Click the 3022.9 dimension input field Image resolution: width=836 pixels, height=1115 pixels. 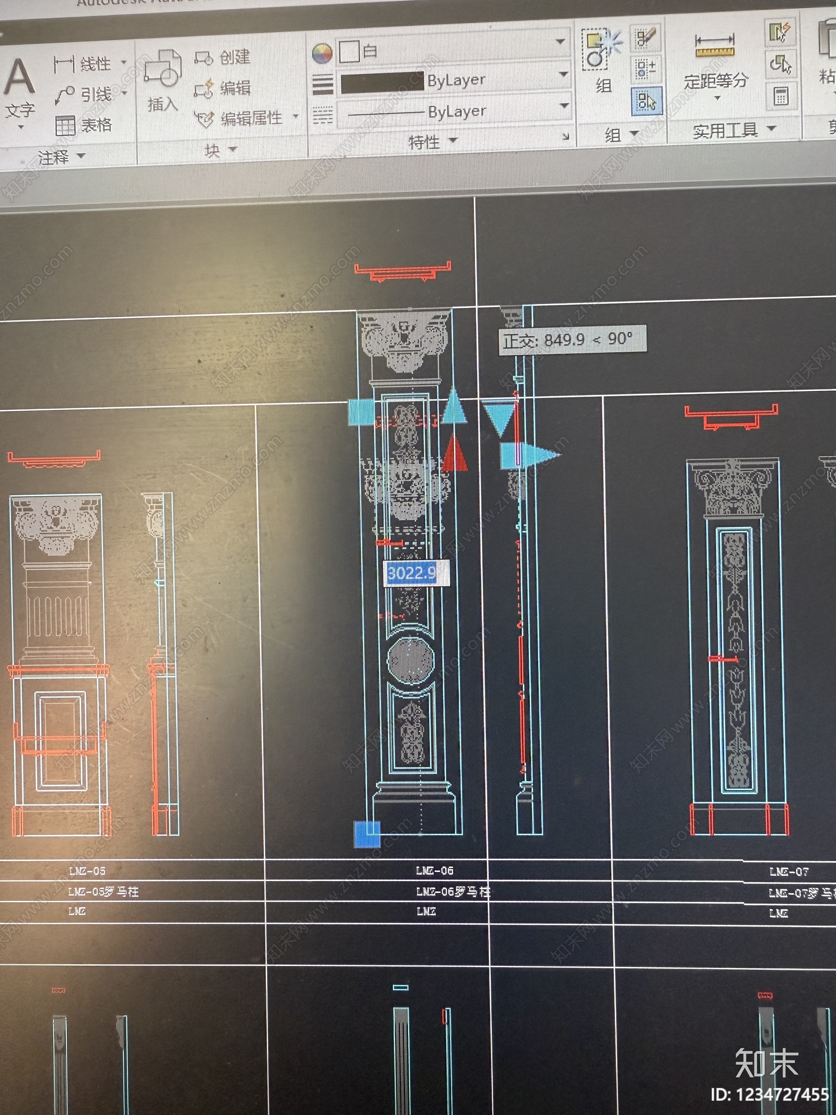point(416,573)
